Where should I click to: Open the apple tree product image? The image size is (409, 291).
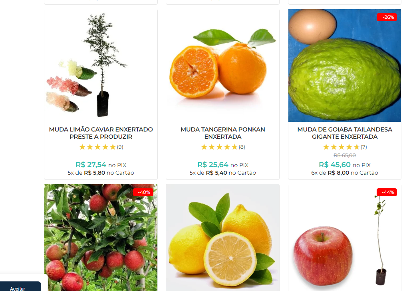click(x=101, y=238)
